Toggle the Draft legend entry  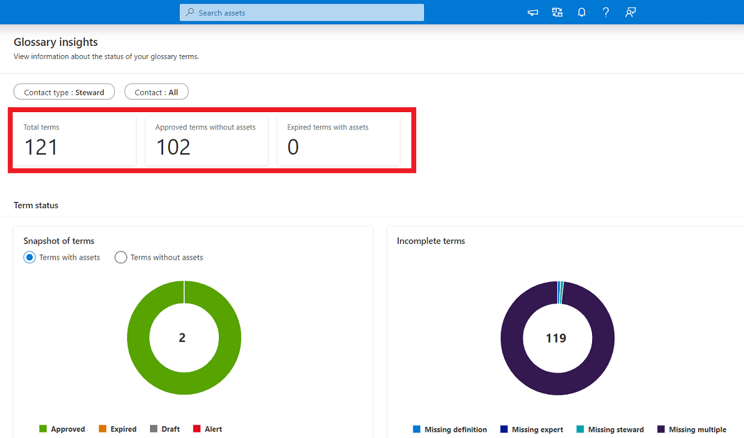pos(153,429)
